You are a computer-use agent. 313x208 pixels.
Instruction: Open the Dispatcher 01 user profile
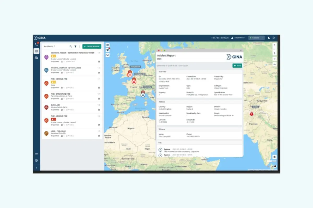[238, 38]
